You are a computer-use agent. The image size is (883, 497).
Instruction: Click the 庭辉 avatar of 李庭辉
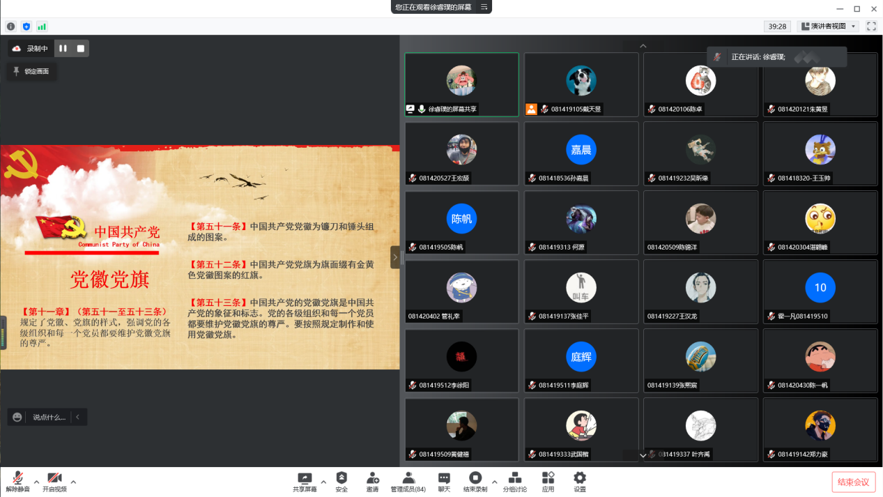tap(581, 356)
